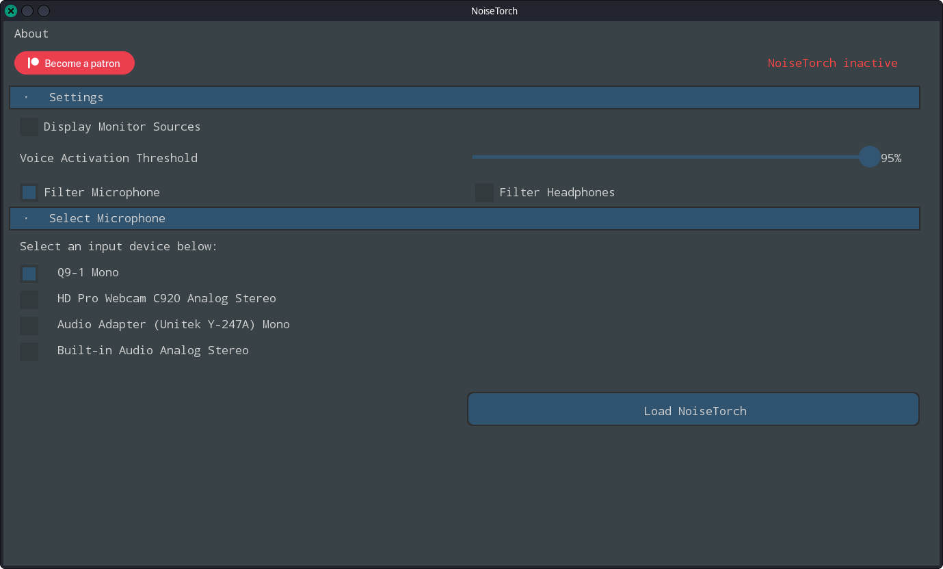The image size is (943, 569).
Task: Click the 'Select an input device below' label
Action: coord(118,246)
